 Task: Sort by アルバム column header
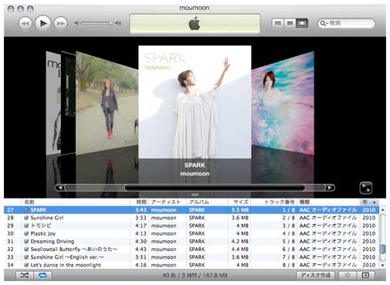coord(207,202)
